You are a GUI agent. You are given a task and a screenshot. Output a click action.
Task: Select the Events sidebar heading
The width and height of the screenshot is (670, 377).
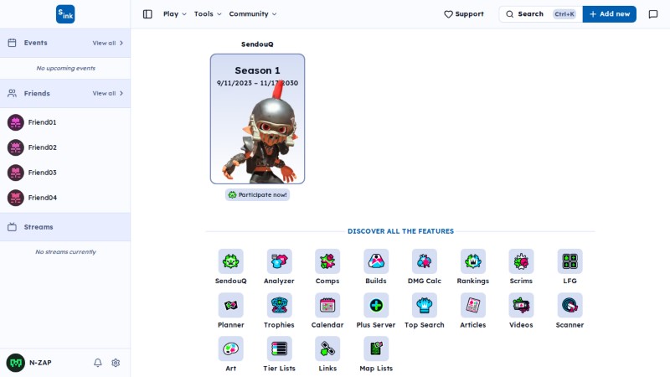(35, 43)
